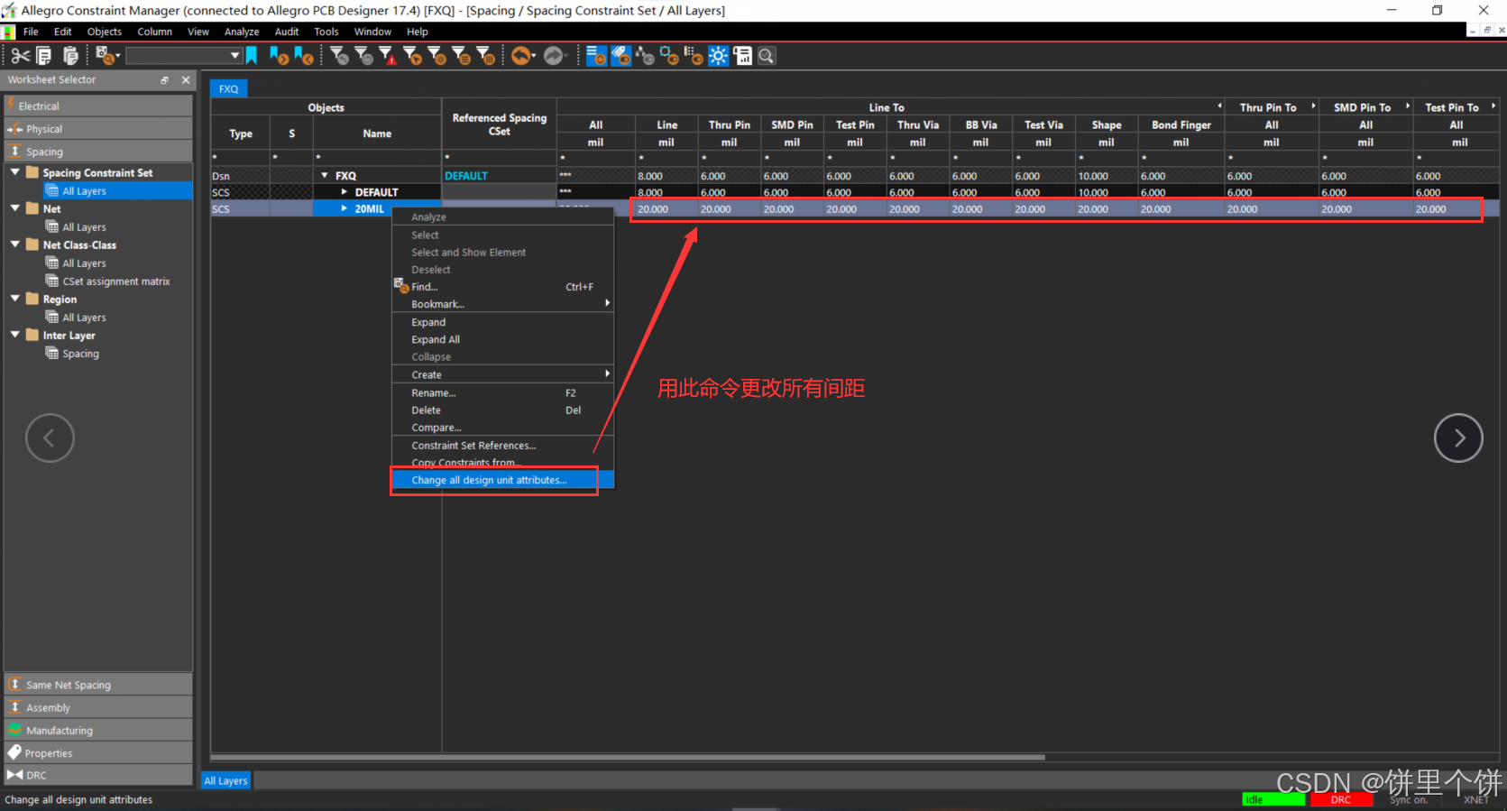Close the Worksheet Selector panel
This screenshot has width=1507, height=811.
click(x=186, y=80)
